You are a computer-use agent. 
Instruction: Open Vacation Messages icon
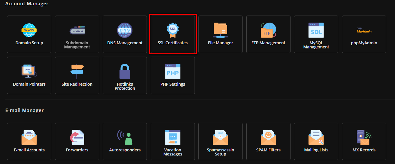click(x=173, y=137)
